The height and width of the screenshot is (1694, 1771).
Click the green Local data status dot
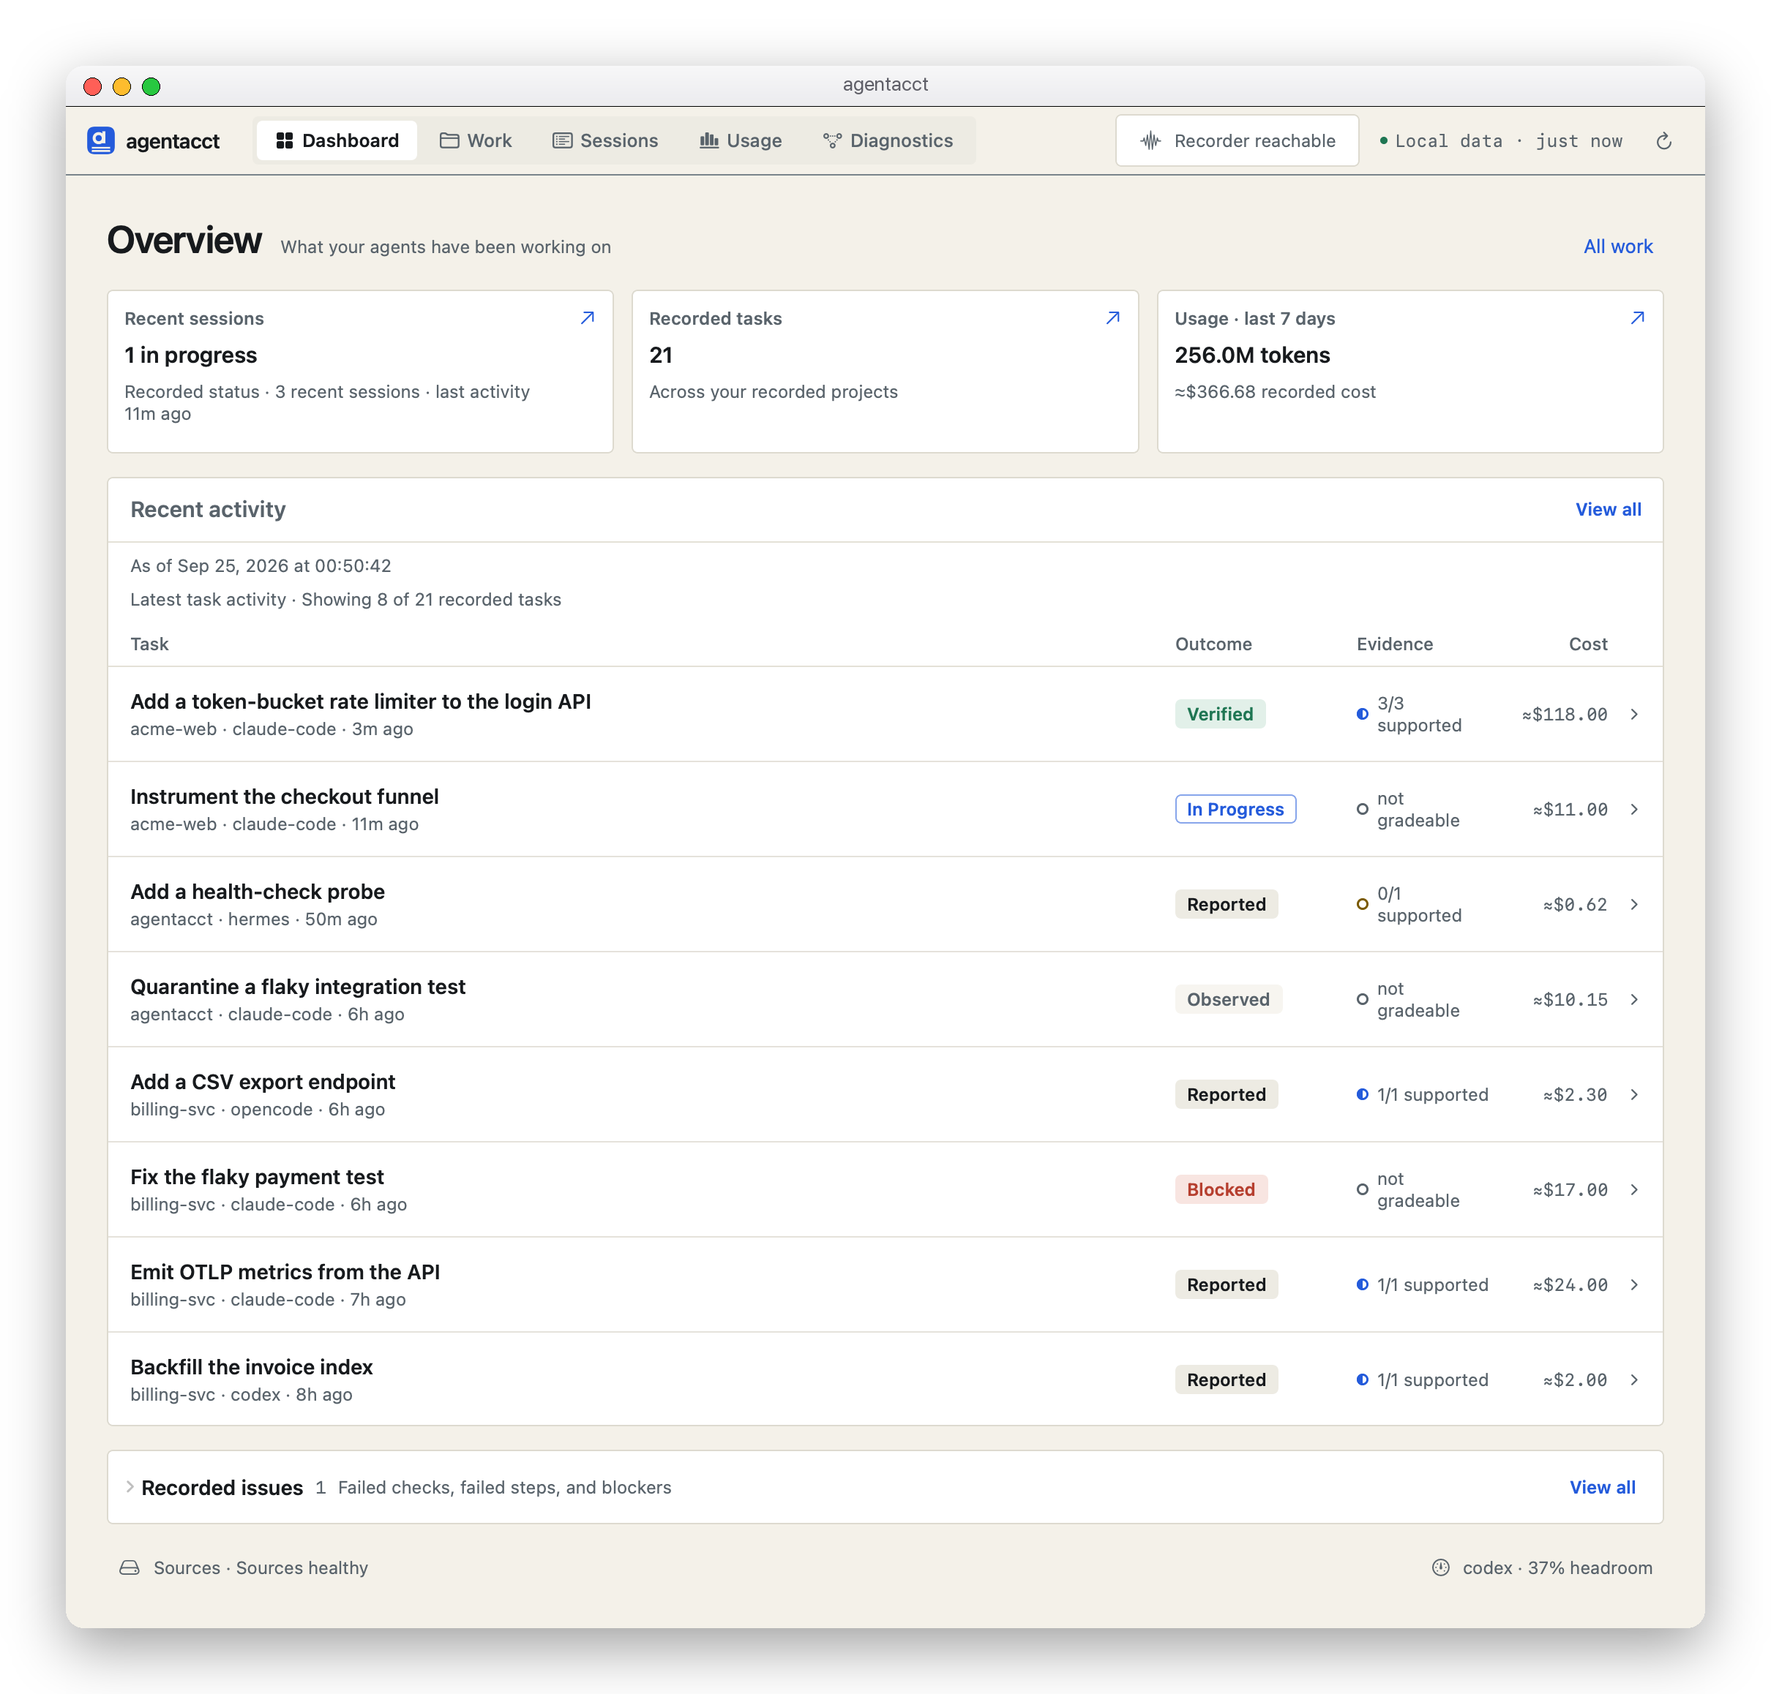[1382, 141]
